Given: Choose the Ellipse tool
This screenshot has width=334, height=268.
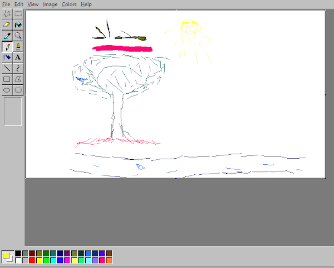Looking at the screenshot, I should pyautogui.click(x=7, y=90).
